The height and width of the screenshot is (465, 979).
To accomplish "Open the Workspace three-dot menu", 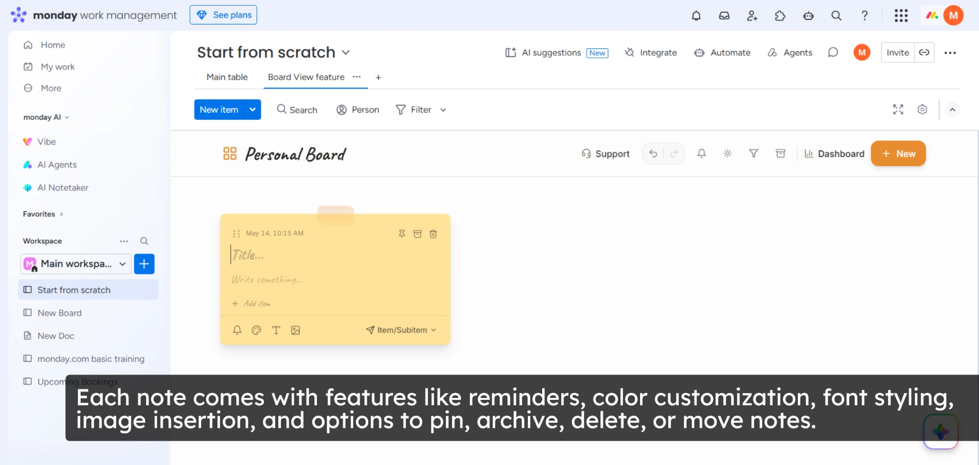I will 124,241.
